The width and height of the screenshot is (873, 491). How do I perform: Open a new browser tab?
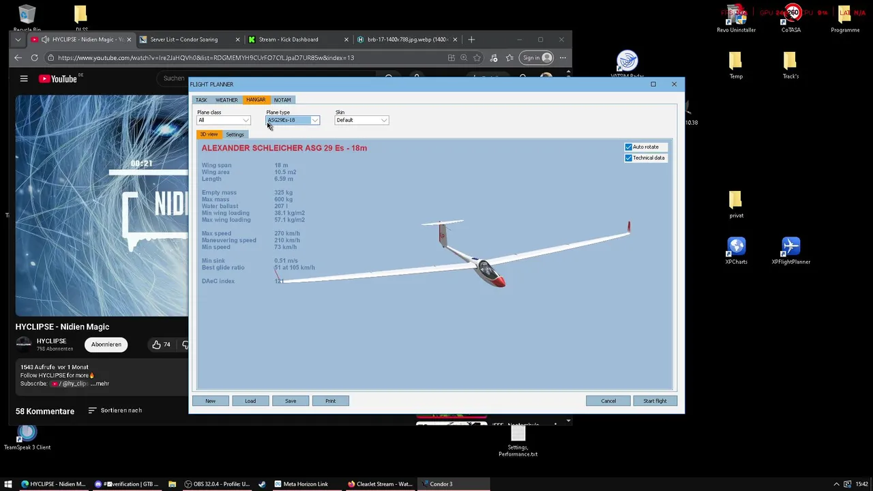coord(471,40)
